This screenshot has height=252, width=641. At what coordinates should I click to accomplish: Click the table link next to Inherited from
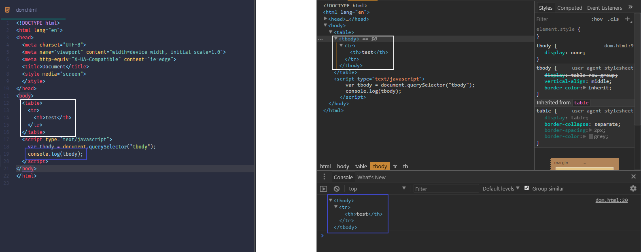pyautogui.click(x=581, y=103)
